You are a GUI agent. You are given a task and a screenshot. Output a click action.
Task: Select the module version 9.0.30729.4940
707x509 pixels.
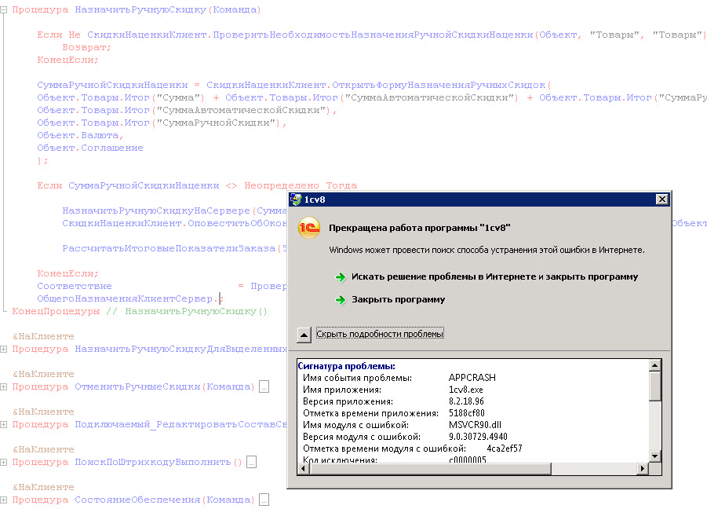(478, 437)
